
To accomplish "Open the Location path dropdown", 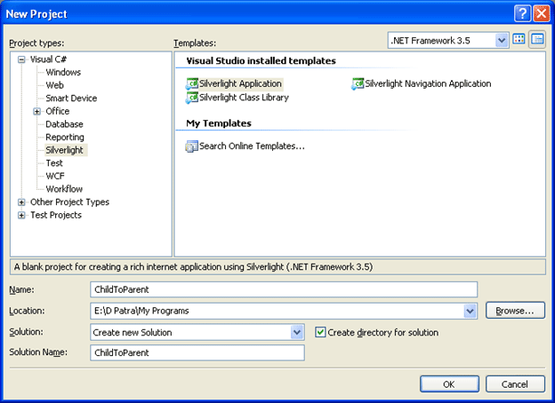I will (470, 311).
